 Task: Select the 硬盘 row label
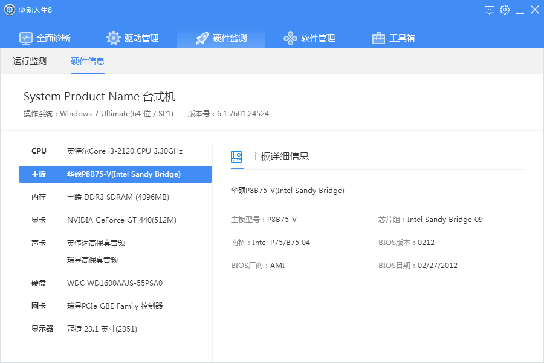tap(39, 283)
